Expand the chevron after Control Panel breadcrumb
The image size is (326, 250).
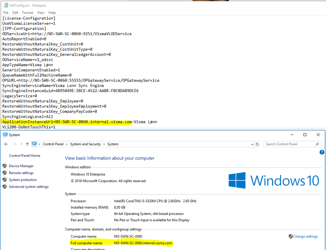[x=67, y=144]
